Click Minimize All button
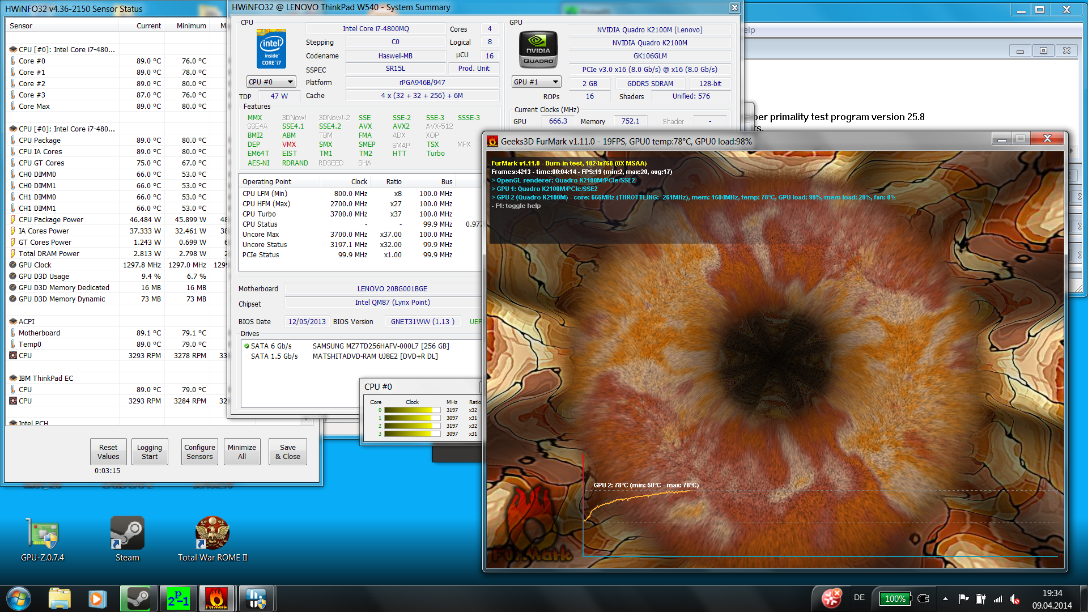1088x612 pixels. [x=242, y=452]
